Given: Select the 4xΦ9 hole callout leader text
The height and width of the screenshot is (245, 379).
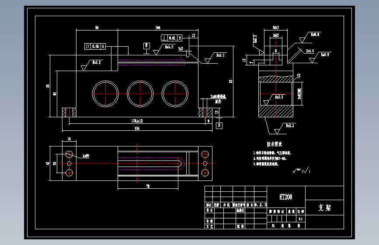Looking at the screenshot, I should pos(86,156).
